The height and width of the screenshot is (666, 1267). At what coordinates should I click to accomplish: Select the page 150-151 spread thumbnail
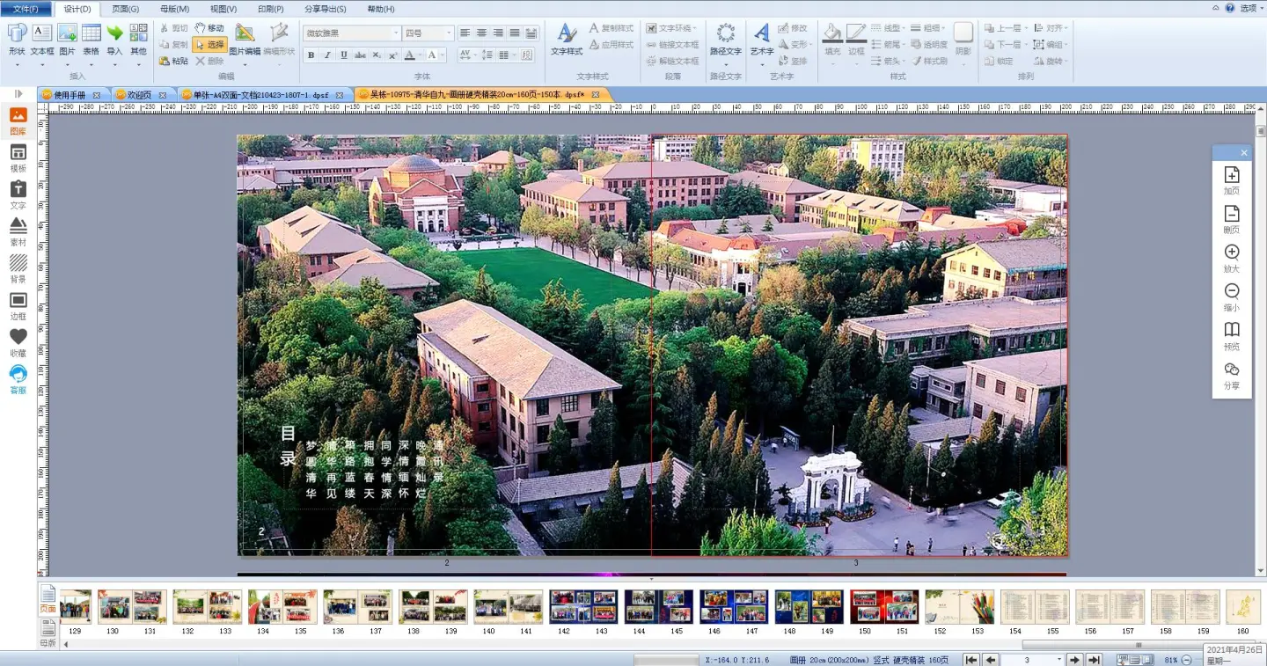pyautogui.click(x=884, y=607)
